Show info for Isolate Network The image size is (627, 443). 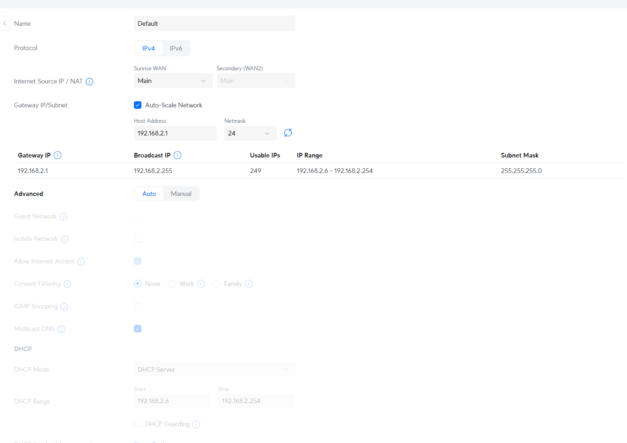pyautogui.click(x=65, y=239)
